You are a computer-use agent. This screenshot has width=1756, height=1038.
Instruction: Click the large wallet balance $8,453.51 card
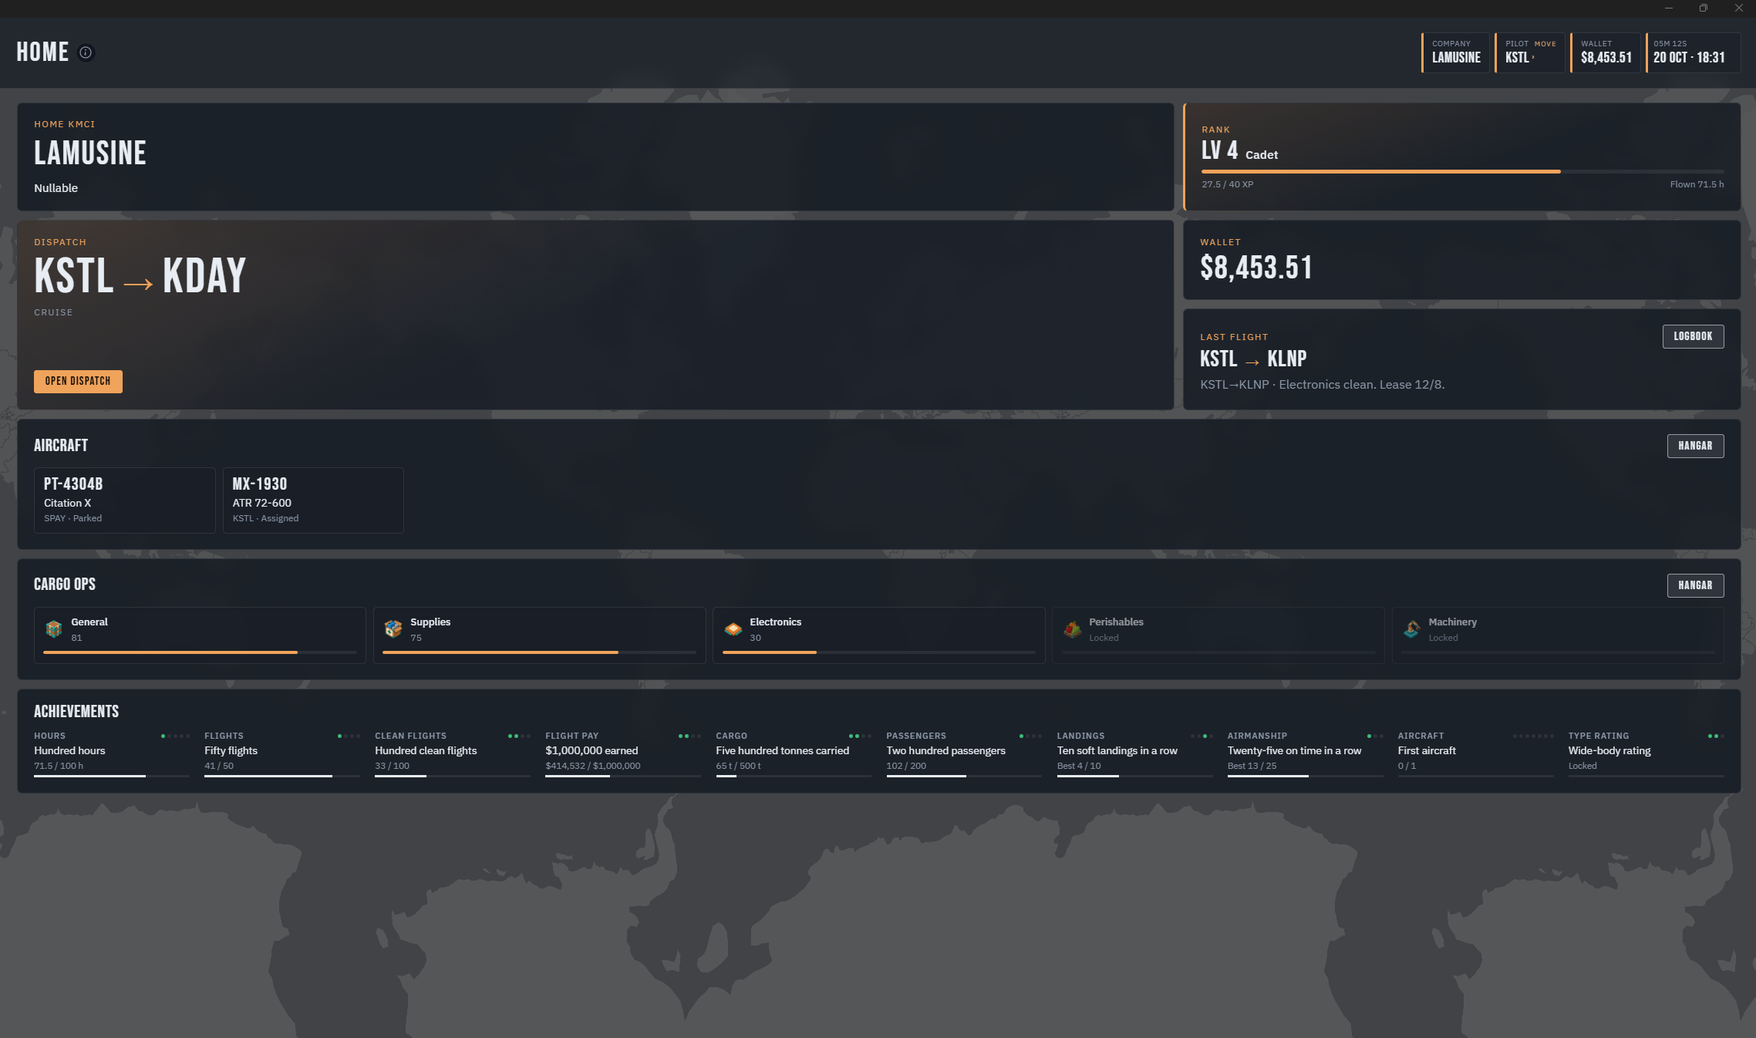click(x=1461, y=260)
